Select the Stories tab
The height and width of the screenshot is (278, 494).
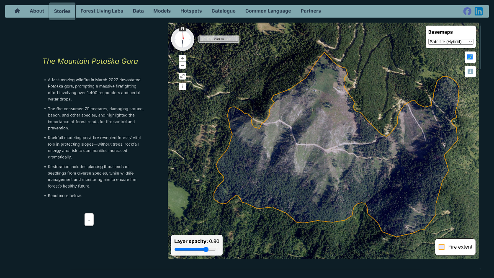62,11
